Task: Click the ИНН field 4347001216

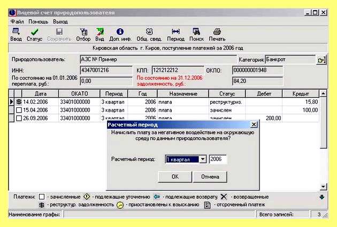Action: tap(106, 71)
